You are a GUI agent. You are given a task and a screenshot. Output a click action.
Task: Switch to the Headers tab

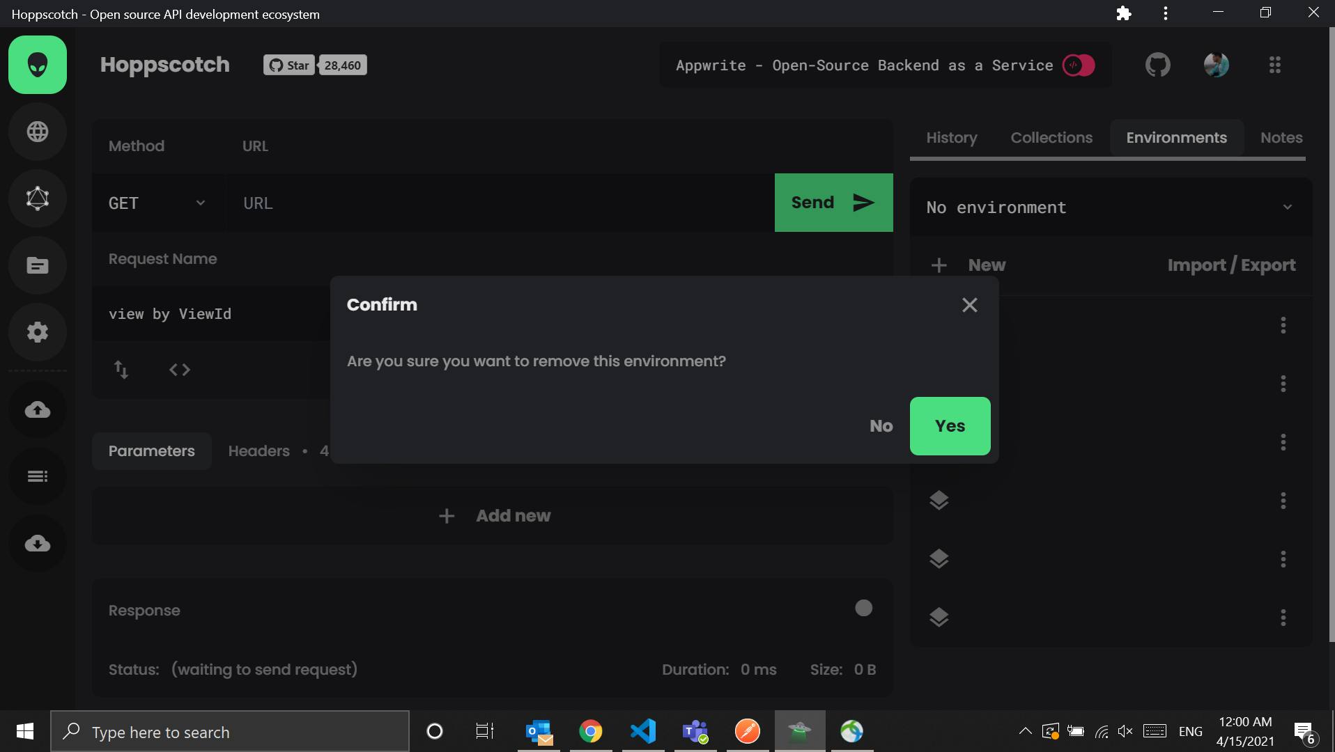tap(259, 451)
